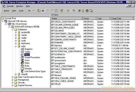Expand the tempdb database node
This screenshot has height=92, width=136.
pyautogui.click(x=16, y=74)
